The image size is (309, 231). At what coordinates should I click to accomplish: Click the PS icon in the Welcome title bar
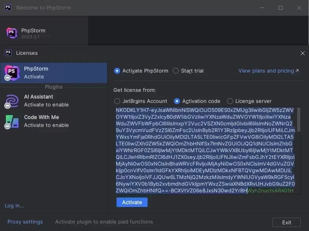pos(8,7)
